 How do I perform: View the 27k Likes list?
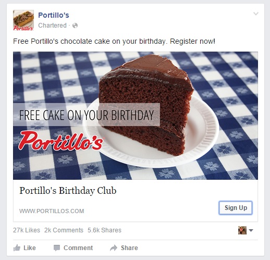point(27,230)
